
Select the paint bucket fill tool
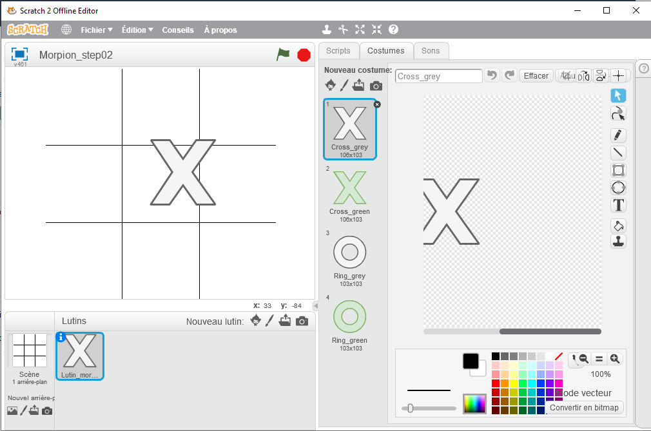click(618, 225)
